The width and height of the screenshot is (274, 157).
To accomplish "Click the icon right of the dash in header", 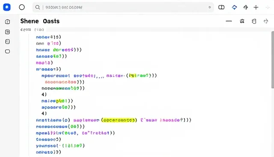I will click(242, 21).
